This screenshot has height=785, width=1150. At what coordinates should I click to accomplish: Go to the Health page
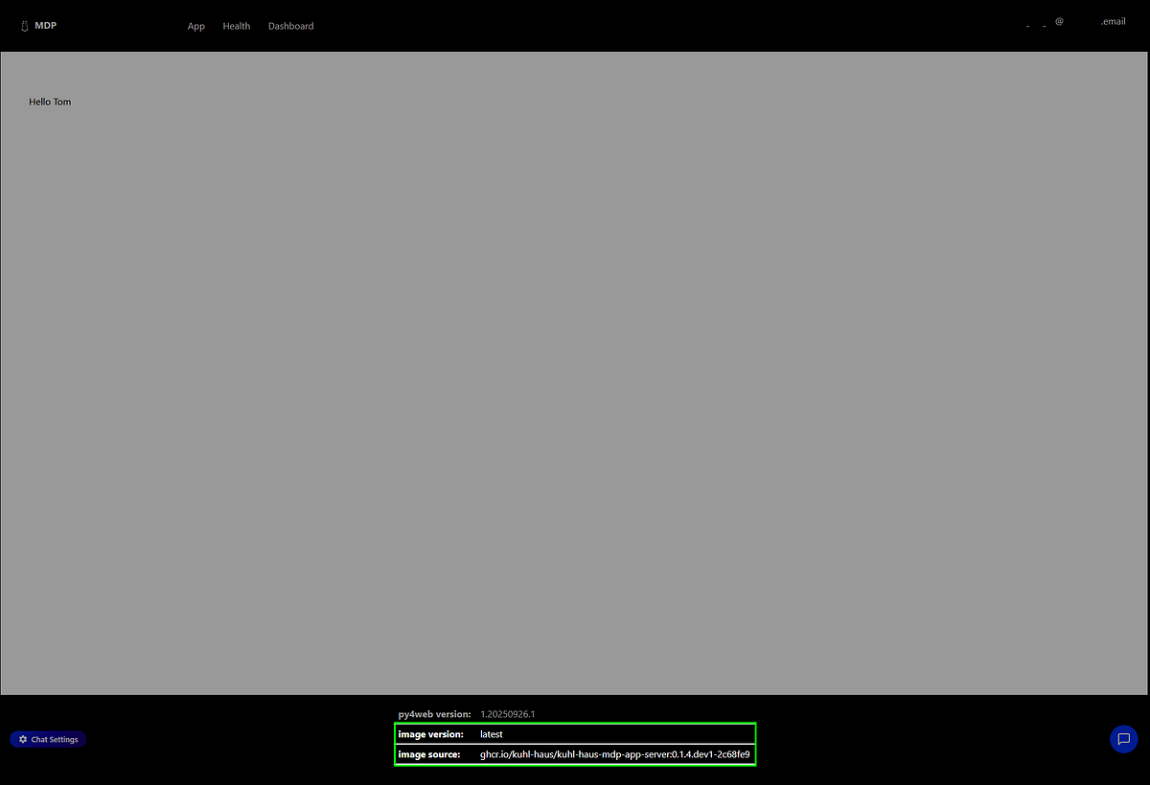[236, 26]
